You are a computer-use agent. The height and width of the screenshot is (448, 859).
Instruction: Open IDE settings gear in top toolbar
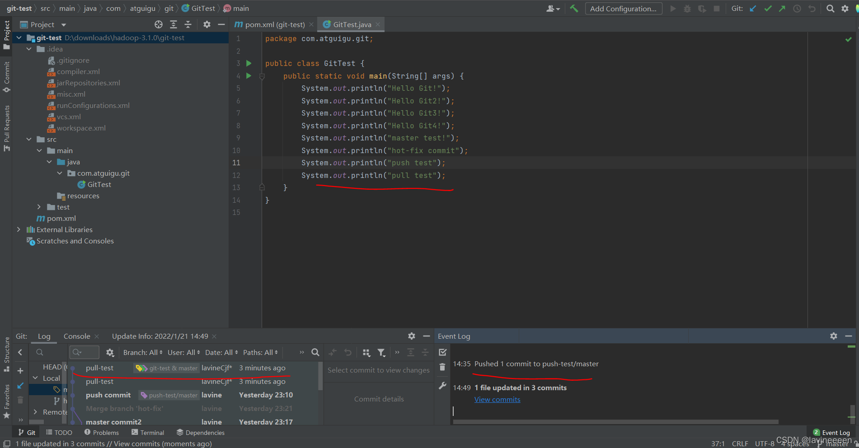(x=845, y=8)
